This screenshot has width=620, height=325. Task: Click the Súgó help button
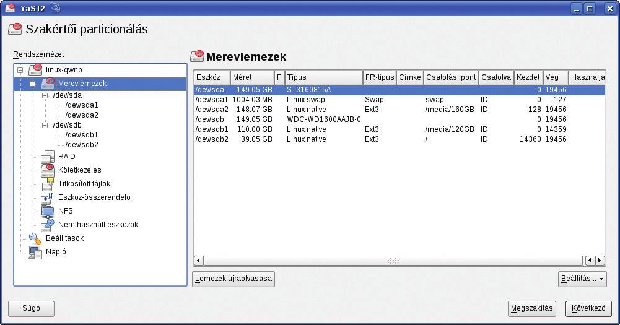coord(31,308)
